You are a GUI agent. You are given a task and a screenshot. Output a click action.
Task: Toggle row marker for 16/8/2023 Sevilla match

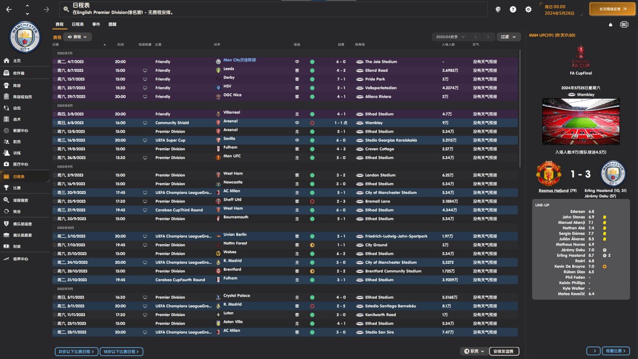pyautogui.click(x=55, y=140)
